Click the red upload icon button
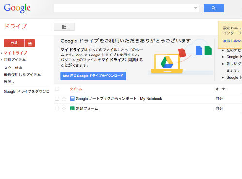The width and height of the screenshot is (242, 179). click(x=30, y=43)
